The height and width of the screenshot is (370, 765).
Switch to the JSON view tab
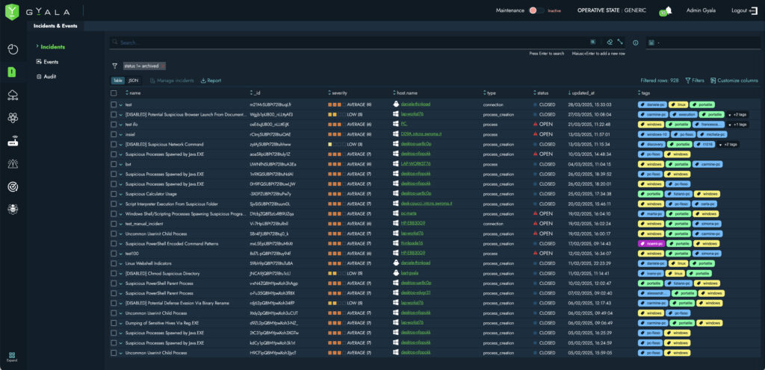tap(133, 81)
